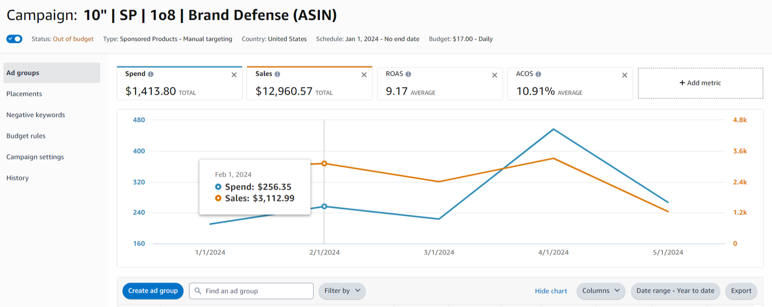Click the Add metric box
Viewport: 772px width, 307px height.
700,83
